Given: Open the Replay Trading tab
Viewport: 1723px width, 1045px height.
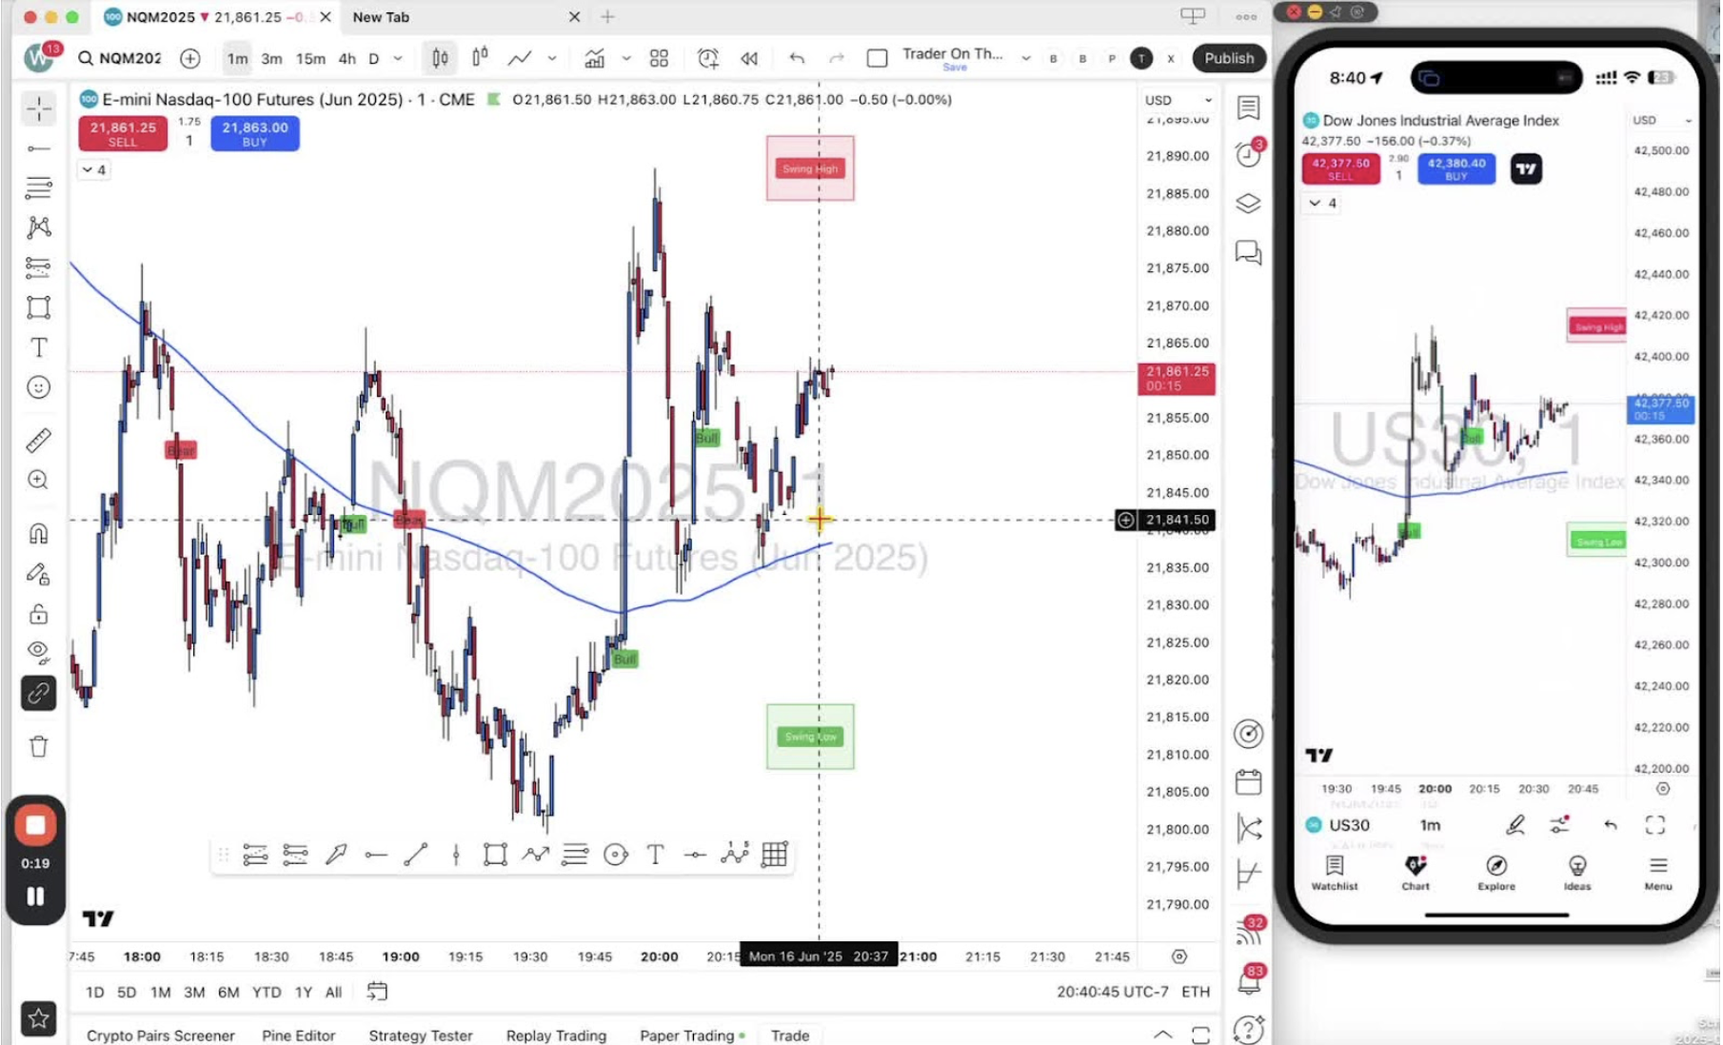Looking at the screenshot, I should click(x=556, y=1035).
